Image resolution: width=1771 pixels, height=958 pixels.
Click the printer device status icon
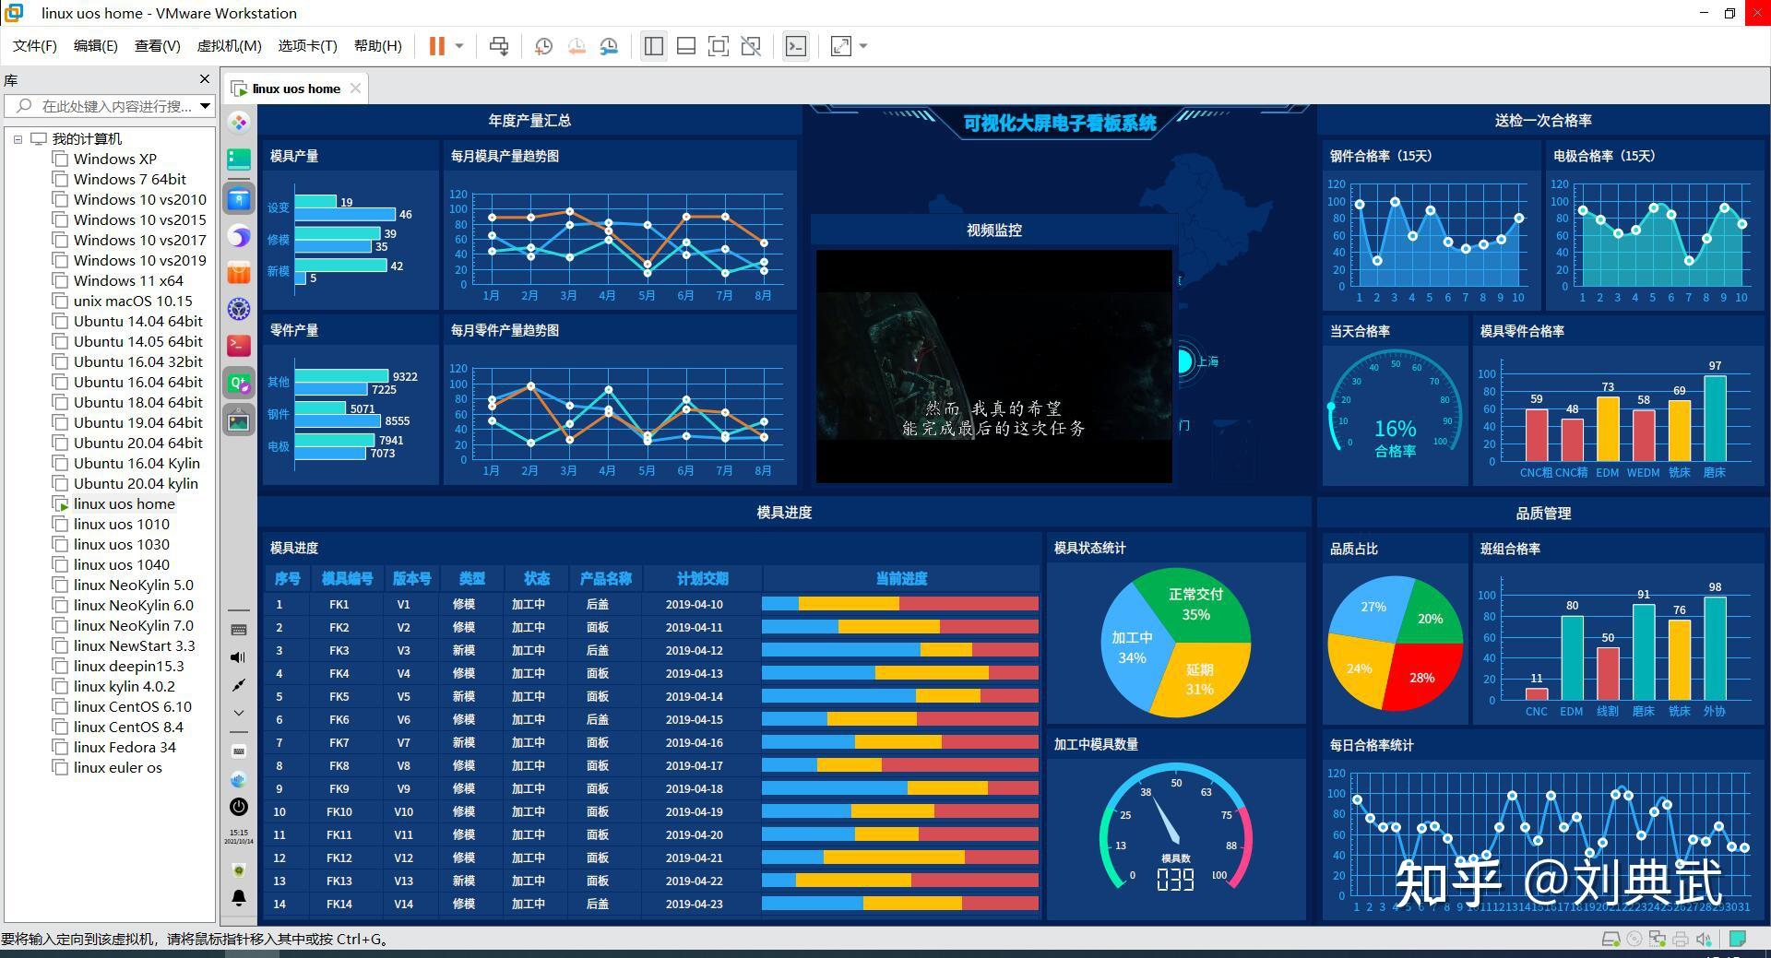tap(1681, 940)
